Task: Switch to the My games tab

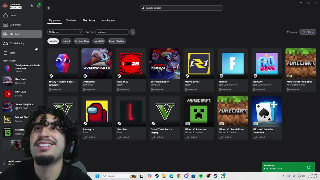Action: point(54,20)
